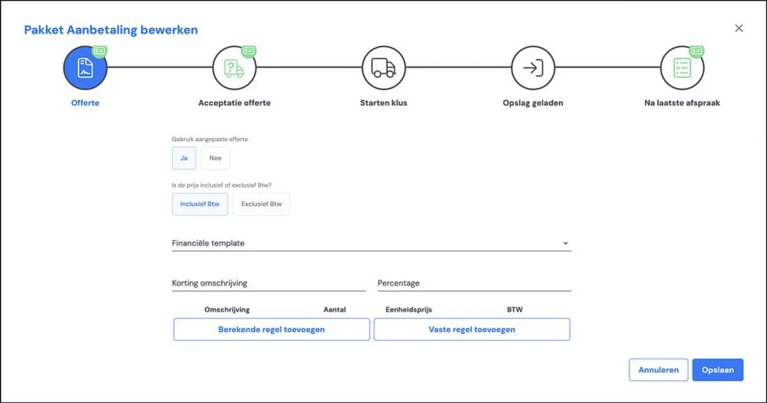This screenshot has width=767, height=403.
Task: Focus the Percentage input field
Action: coord(474,284)
